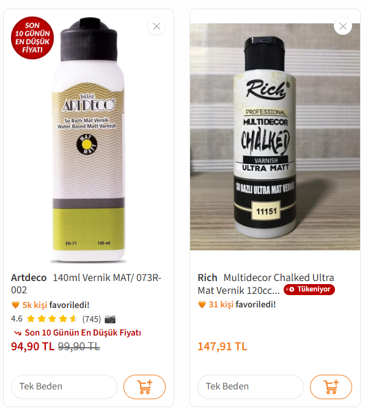The height and width of the screenshot is (409, 368).
Task: Open the Artdeco 140ml Vernik MAT title
Action: [86, 283]
